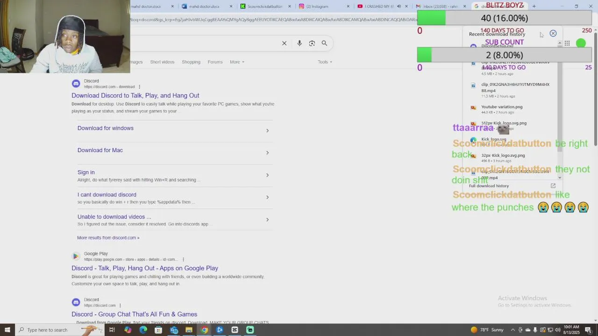Open 'Download Discord to Talk, Play, and Hang Out'
The image size is (598, 336).
tap(135, 96)
